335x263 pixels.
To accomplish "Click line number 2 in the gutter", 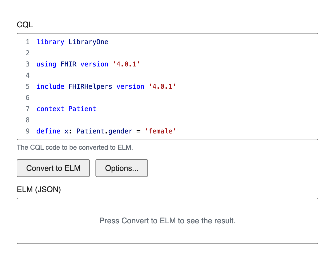I will click(x=28, y=53).
